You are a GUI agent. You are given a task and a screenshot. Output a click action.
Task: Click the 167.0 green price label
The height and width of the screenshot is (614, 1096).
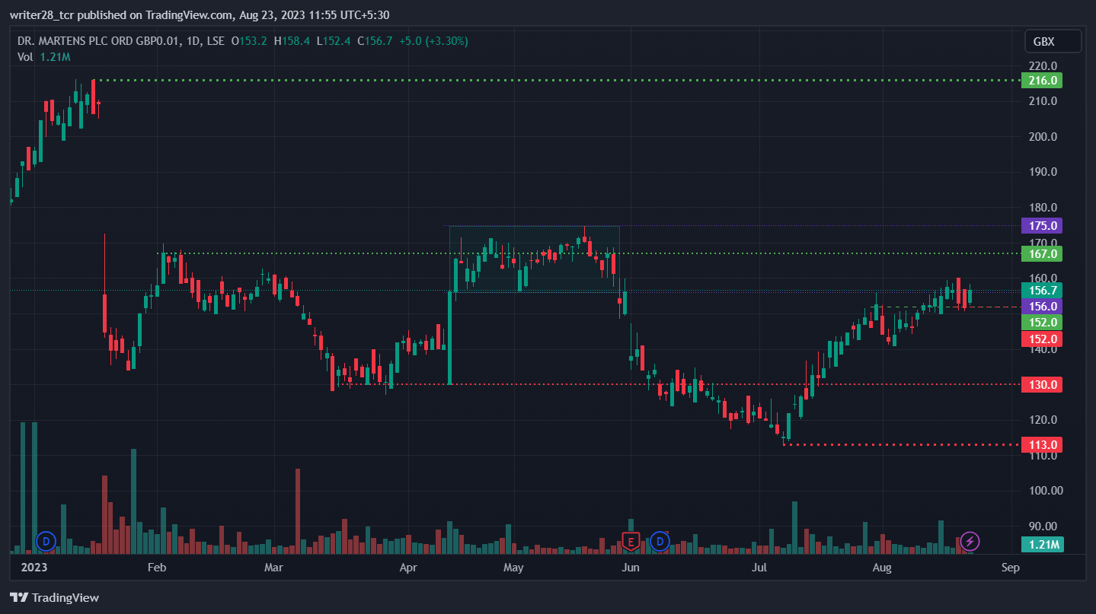pyautogui.click(x=1043, y=253)
